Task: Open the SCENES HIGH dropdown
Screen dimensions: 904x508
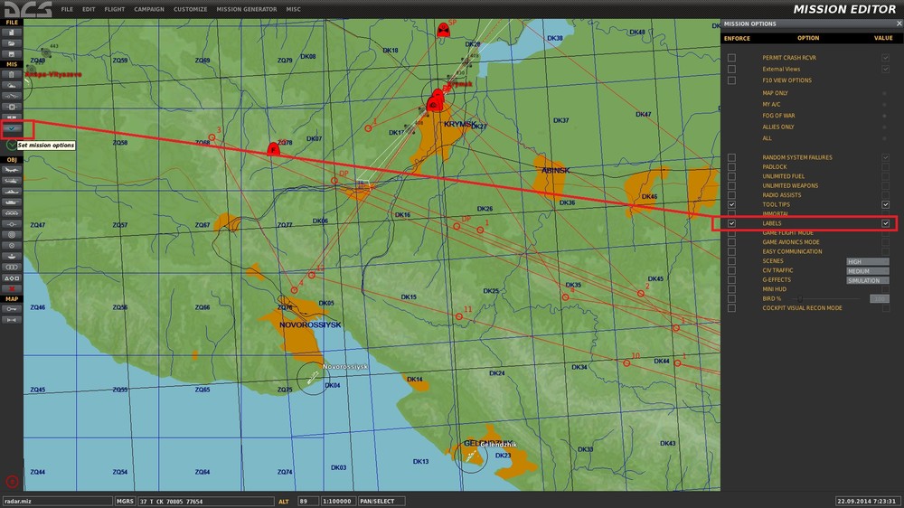Action: click(868, 262)
